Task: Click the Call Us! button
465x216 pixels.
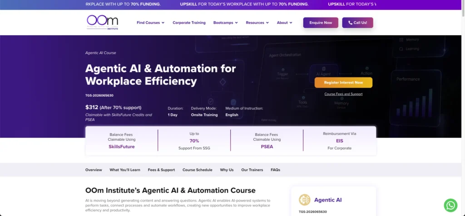Action: point(357,23)
